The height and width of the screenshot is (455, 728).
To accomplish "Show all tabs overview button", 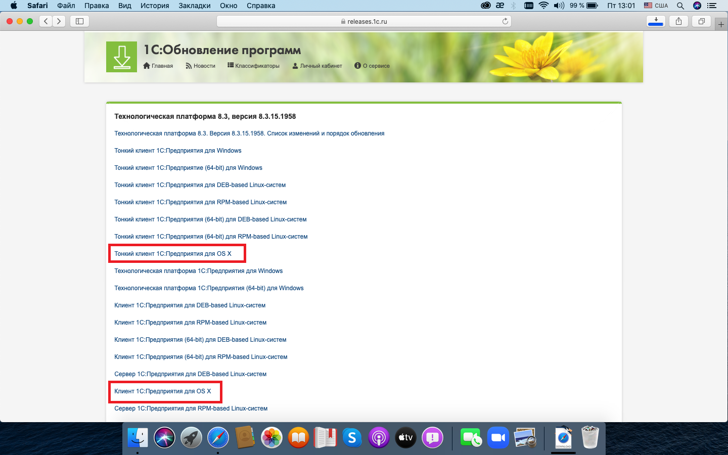I will 702,21.
